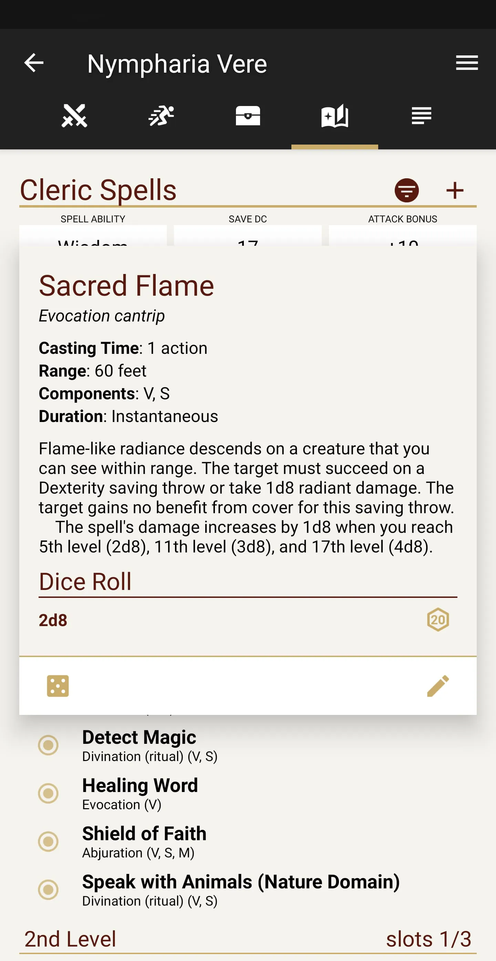Open the hamburger menu
The image size is (496, 961).
[x=466, y=63]
